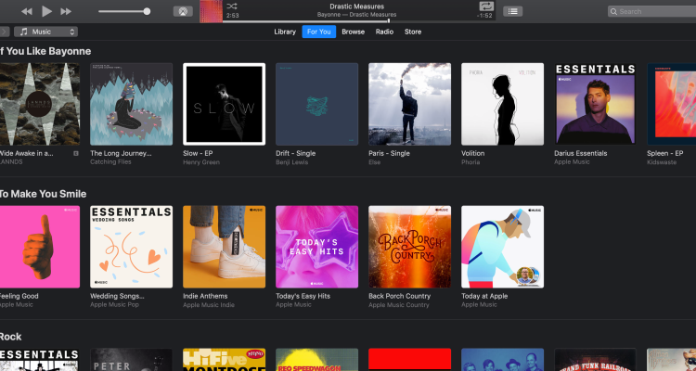Click the Volition title text

coord(472,153)
